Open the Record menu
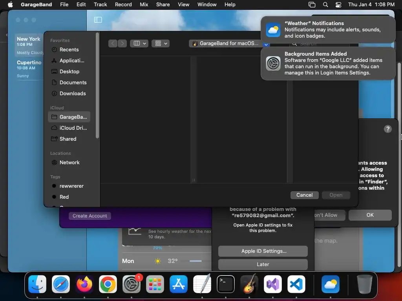402x301 pixels. point(123,4)
